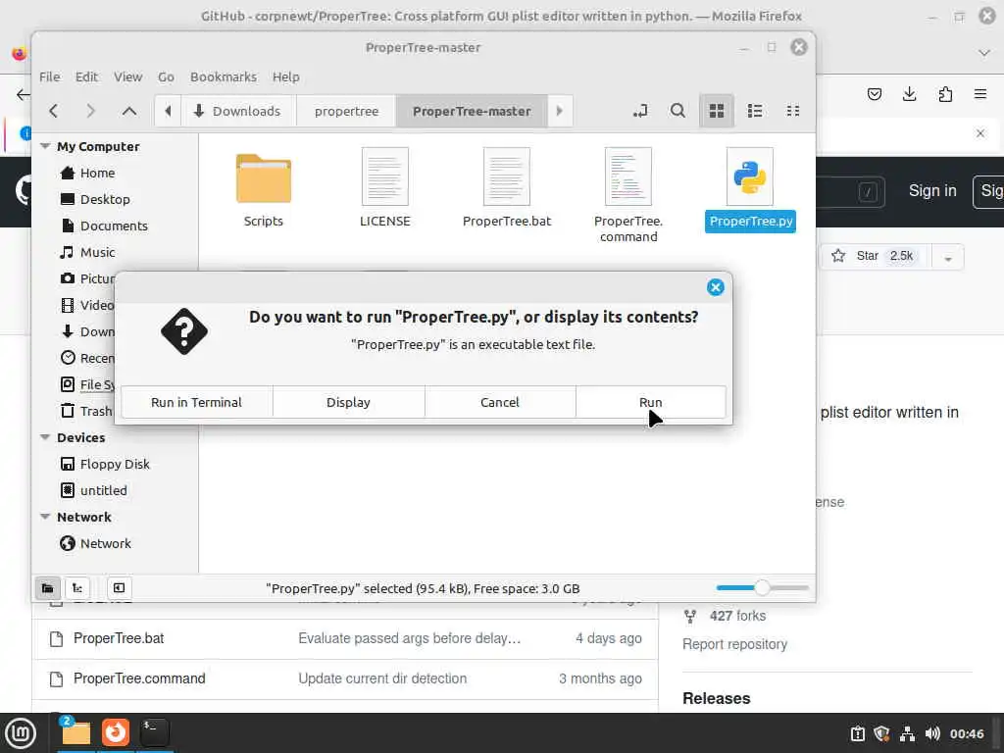
Task: Open 427 forks link
Action: (737, 616)
